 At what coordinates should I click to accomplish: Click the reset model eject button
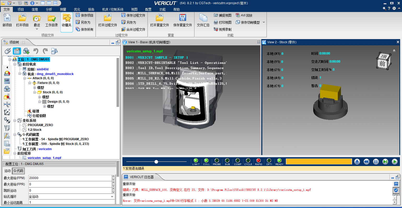tap(357, 162)
